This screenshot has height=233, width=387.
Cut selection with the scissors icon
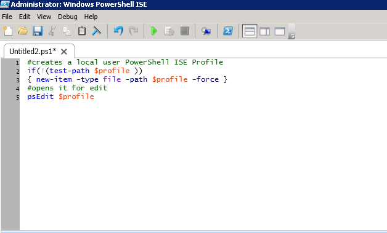[x=52, y=31]
